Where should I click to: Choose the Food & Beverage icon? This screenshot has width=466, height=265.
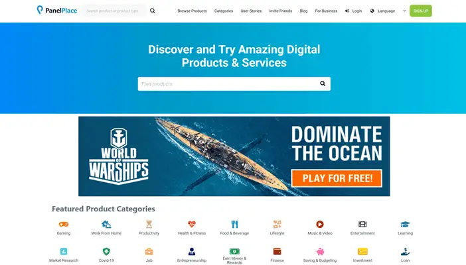click(234, 224)
